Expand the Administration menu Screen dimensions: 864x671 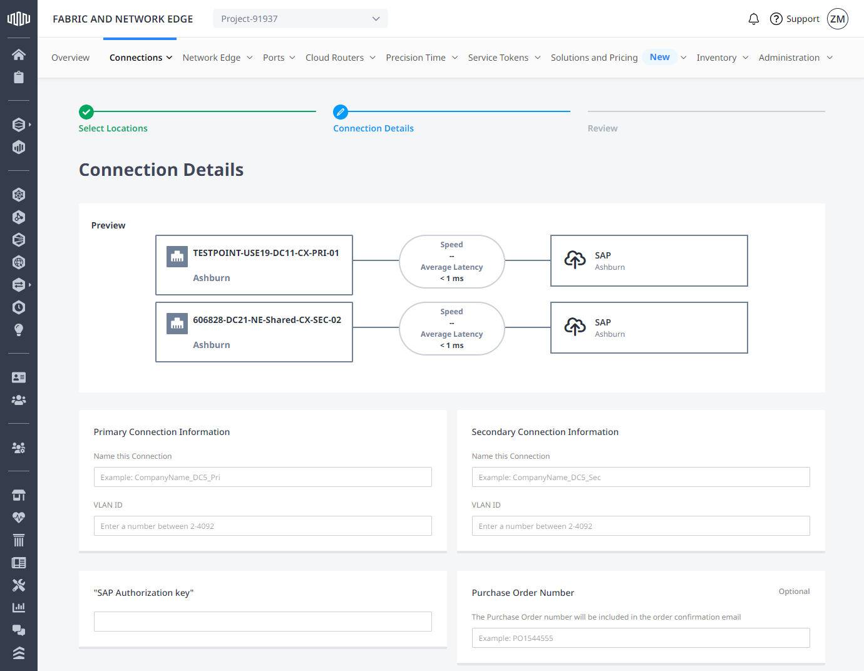pyautogui.click(x=796, y=58)
